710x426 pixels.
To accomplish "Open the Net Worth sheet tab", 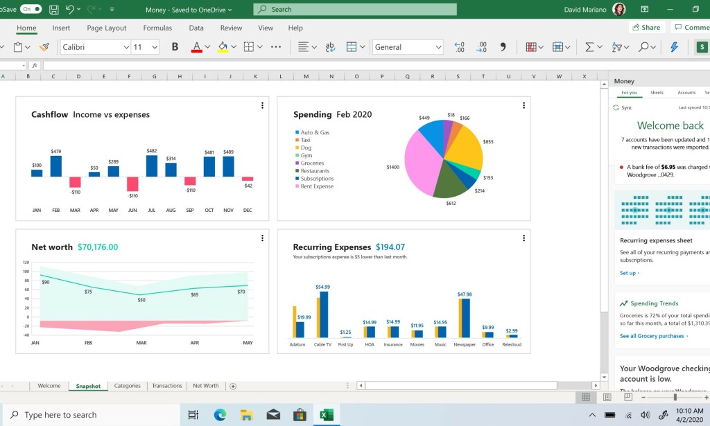I will [205, 386].
